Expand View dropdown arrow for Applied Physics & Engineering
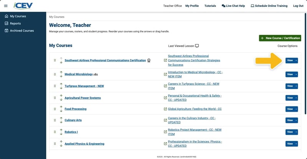 pyautogui.click(x=296, y=144)
